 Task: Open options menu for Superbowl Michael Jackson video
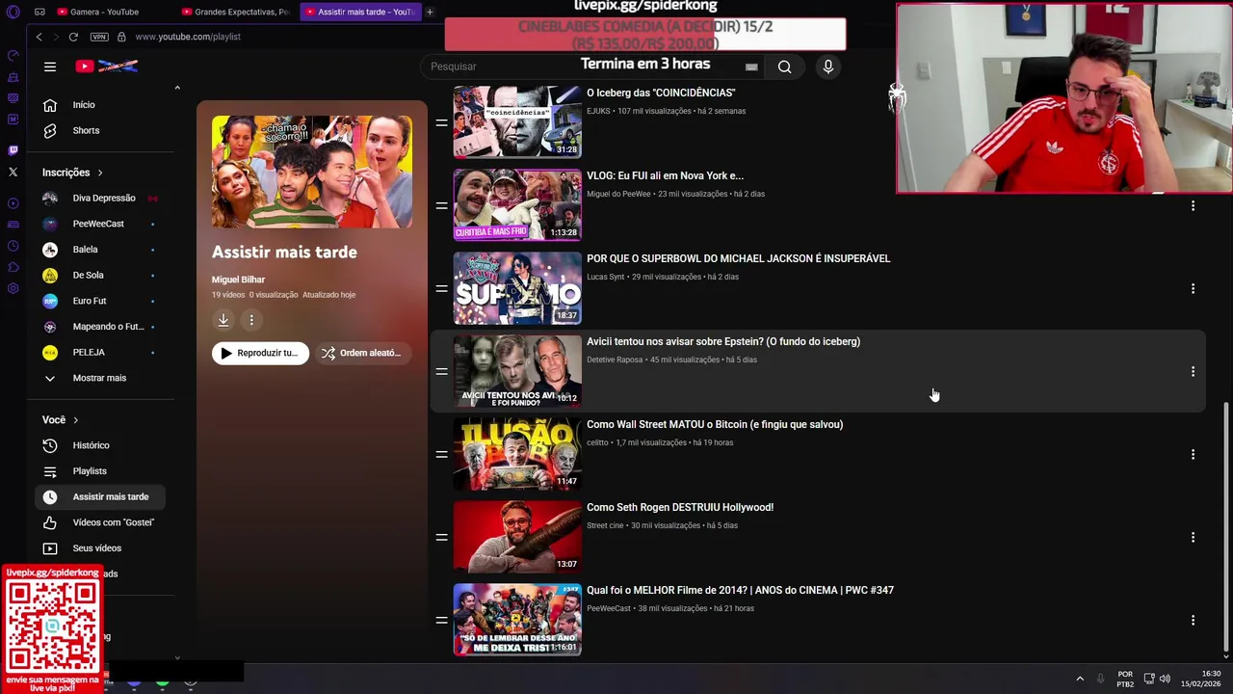(x=1193, y=288)
